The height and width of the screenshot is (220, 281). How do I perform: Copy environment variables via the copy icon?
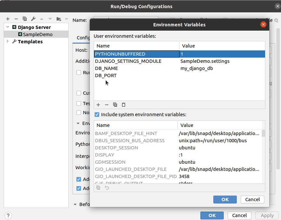(x=115, y=105)
